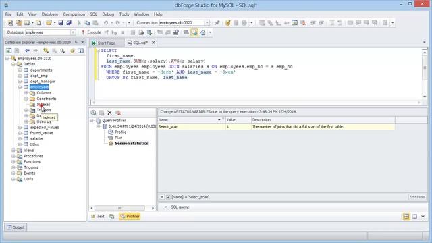Click the Open file folder icon
The height and width of the screenshot is (243, 432).
(x=49, y=23)
